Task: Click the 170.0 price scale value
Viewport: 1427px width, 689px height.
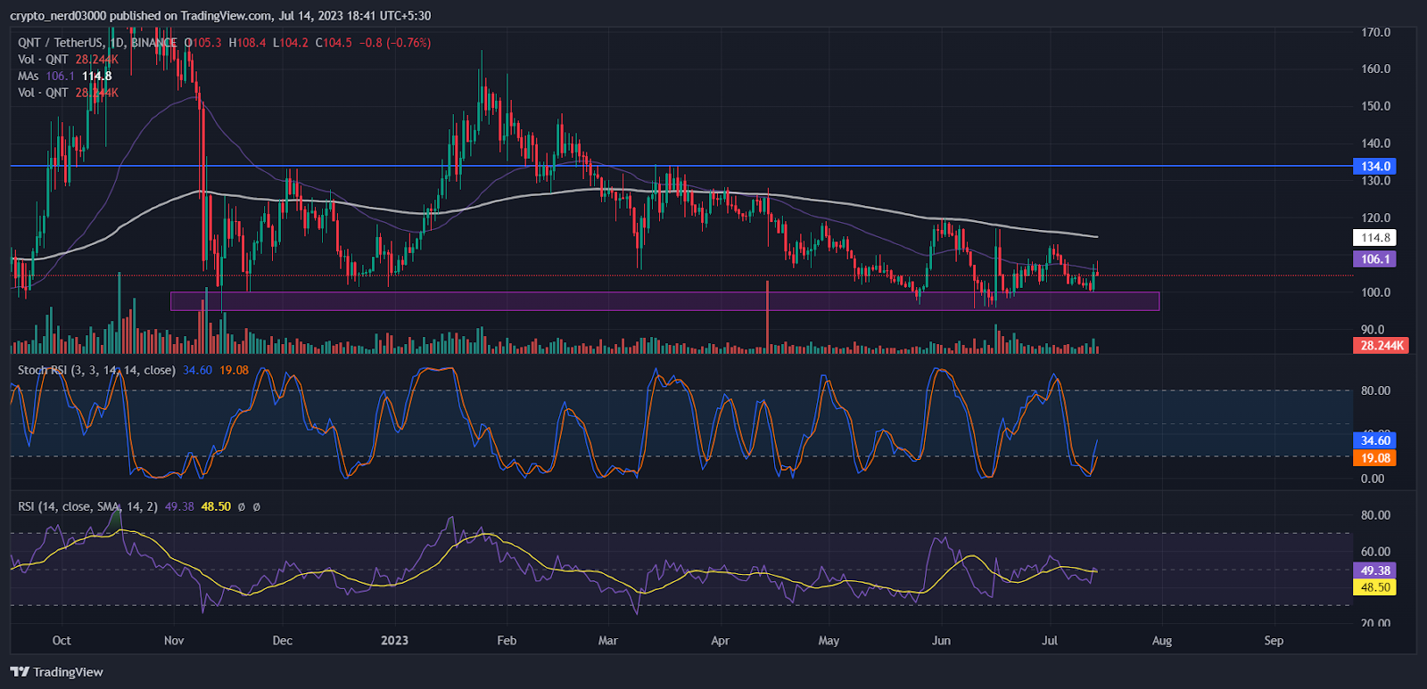Action: point(1375,32)
